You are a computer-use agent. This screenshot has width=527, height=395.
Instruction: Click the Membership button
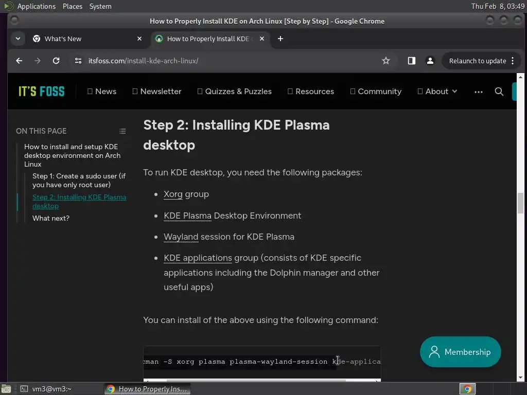pyautogui.click(x=460, y=352)
